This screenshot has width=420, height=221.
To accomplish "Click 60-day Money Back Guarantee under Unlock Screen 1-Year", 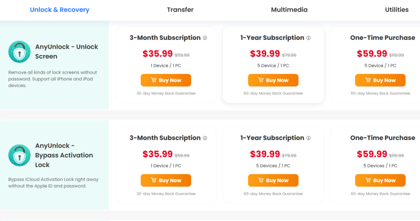I will [x=273, y=93].
